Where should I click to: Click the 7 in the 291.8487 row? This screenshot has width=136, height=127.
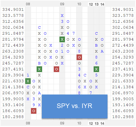click(x=74, y=33)
